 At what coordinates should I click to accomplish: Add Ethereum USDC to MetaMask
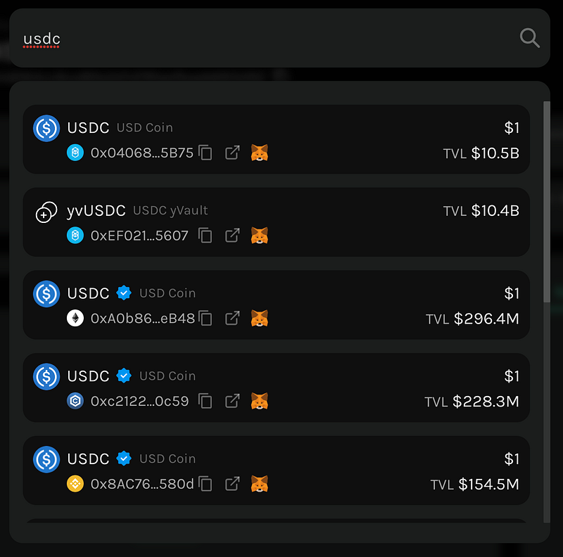(259, 319)
